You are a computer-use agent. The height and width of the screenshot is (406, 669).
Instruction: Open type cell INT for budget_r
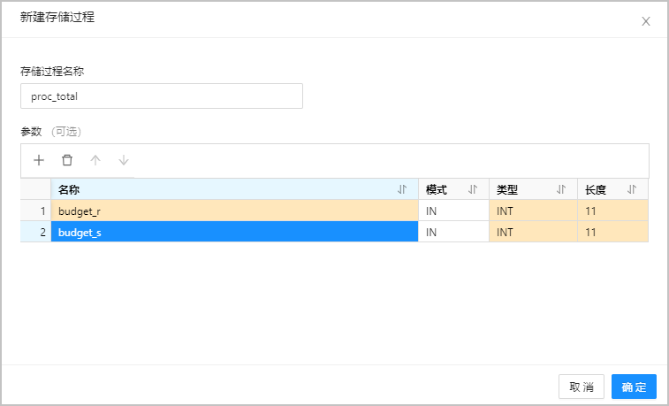coord(533,211)
